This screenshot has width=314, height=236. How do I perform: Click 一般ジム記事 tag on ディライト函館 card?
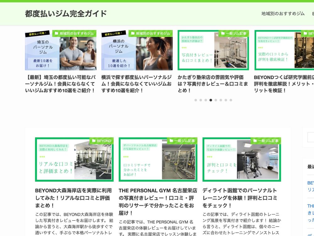click(x=266, y=141)
